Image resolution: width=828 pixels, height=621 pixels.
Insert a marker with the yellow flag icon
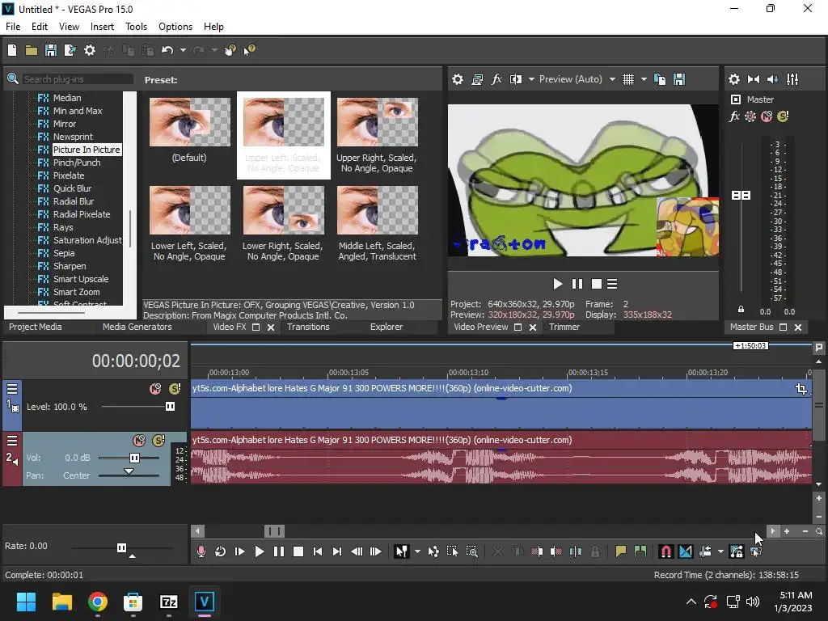(x=620, y=551)
